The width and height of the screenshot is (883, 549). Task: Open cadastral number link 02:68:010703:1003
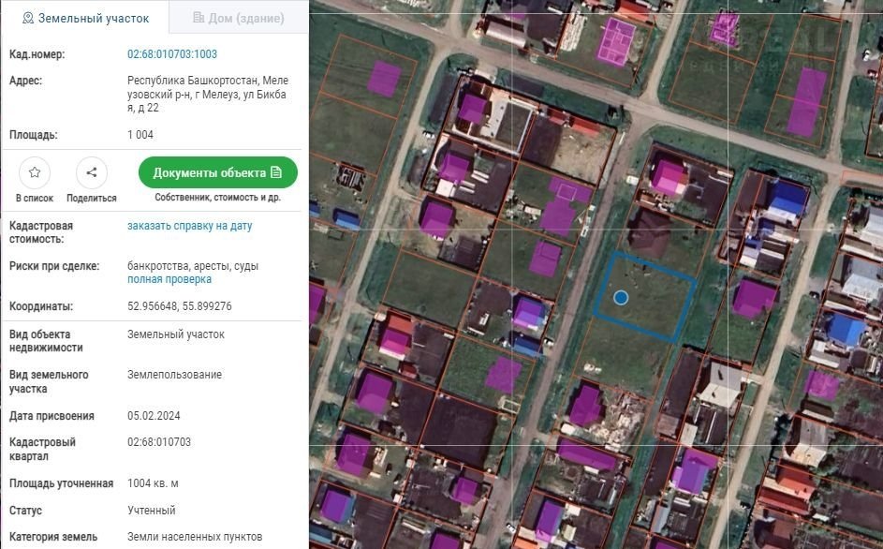(x=172, y=54)
